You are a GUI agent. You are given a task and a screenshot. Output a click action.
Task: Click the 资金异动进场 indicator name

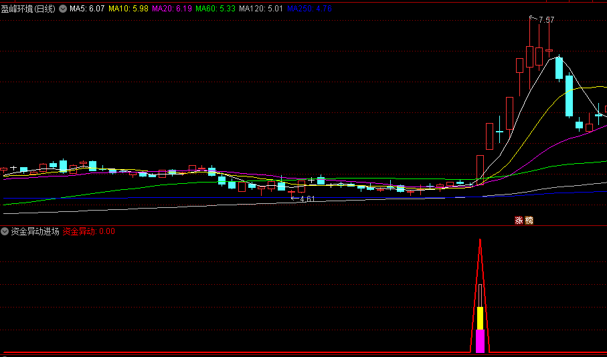pyautogui.click(x=35, y=232)
